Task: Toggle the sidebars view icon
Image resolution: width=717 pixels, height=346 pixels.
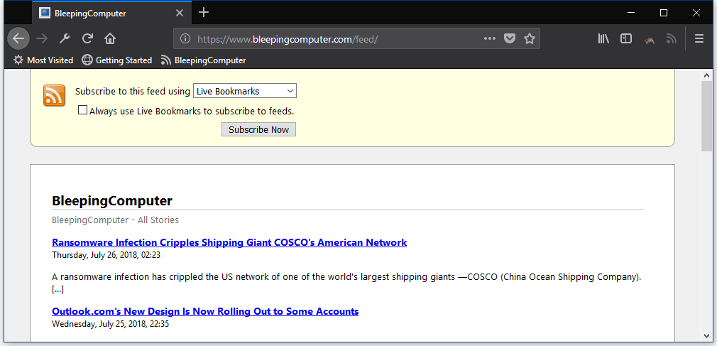Action: pos(626,39)
